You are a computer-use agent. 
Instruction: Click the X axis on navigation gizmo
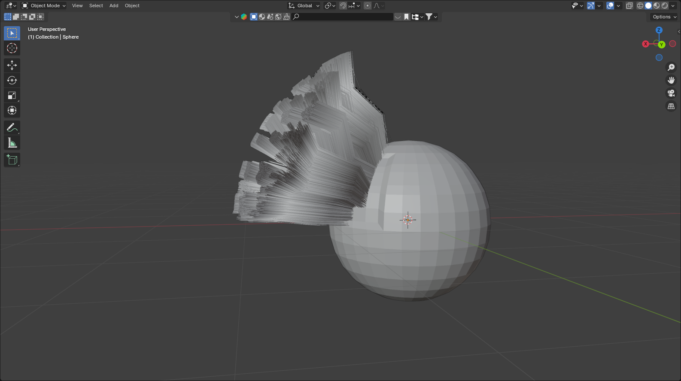[x=645, y=44]
